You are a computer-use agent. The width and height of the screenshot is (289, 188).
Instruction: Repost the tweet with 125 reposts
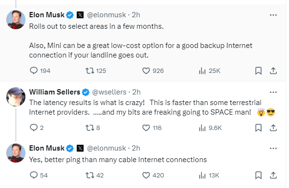(x=96, y=70)
